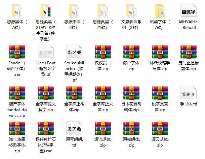Screen dimensions: 205x159
Task: Click the folder name 思源真黑（21款)
Action: click(103, 25)
